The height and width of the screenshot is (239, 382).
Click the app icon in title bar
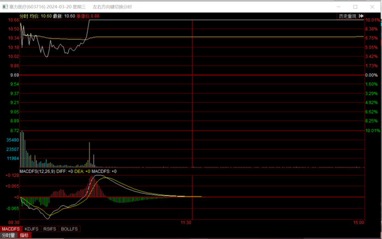(4, 7)
